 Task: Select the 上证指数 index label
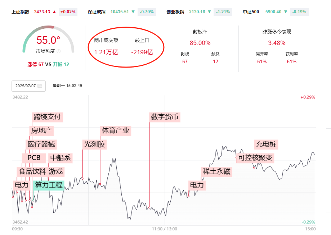pyautogui.click(x=21, y=12)
